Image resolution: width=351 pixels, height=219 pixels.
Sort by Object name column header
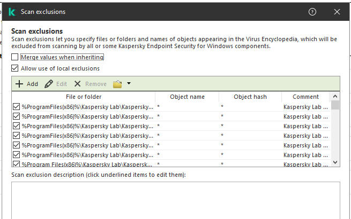[x=187, y=97]
